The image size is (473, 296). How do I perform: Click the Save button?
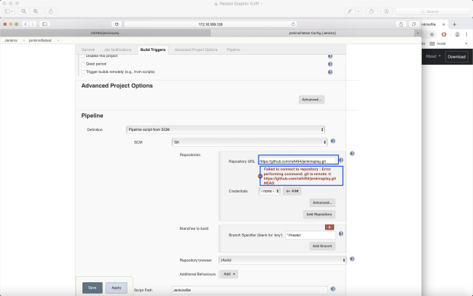pos(92,288)
